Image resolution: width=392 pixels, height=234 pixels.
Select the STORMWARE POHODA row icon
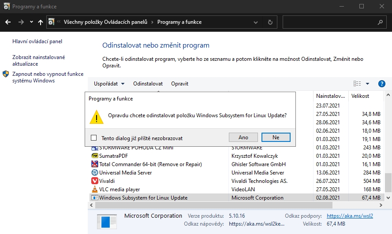pos(95,148)
